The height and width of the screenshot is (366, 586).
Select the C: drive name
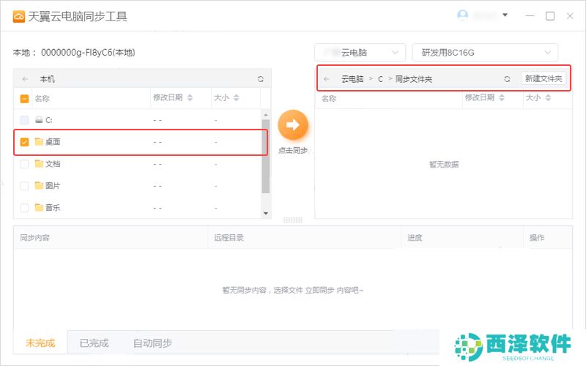(49, 120)
